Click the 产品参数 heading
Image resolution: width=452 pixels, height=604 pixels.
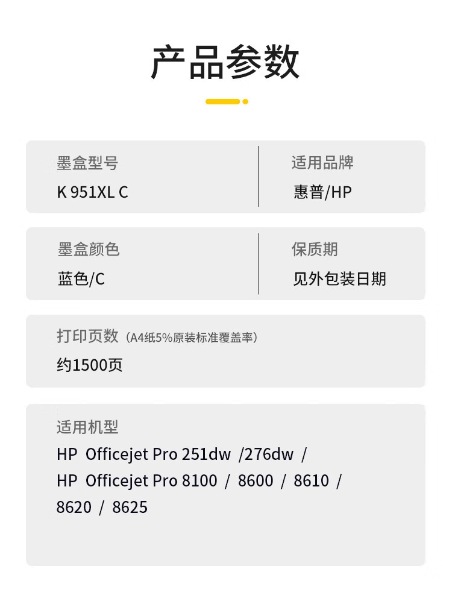225,62
